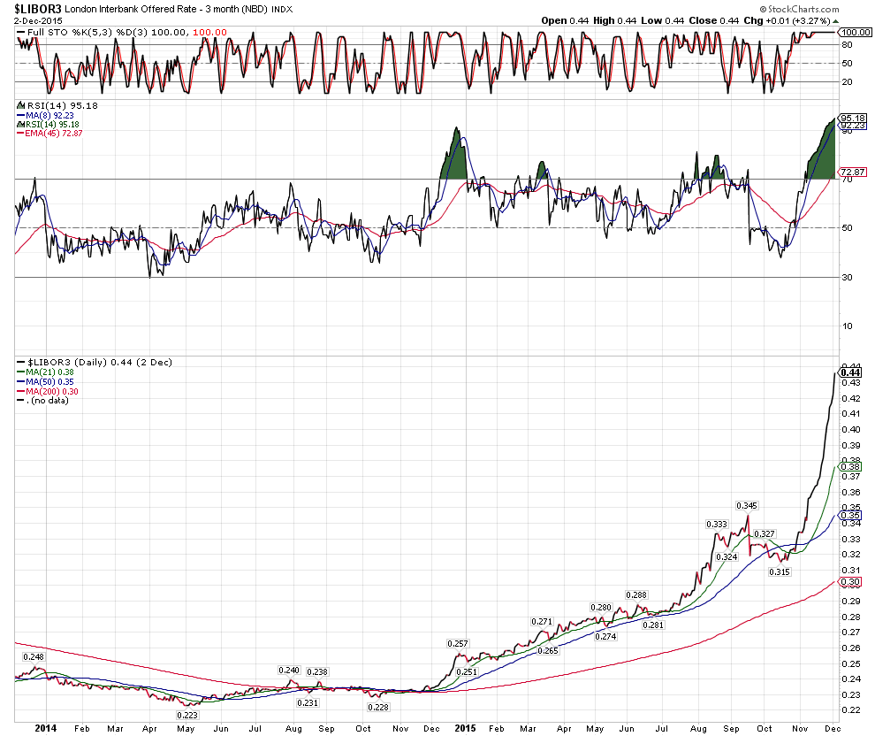Viewport: 875px width, 736px height.
Task: Click the MA(8) 92.23 legend entry
Action: click(x=49, y=116)
